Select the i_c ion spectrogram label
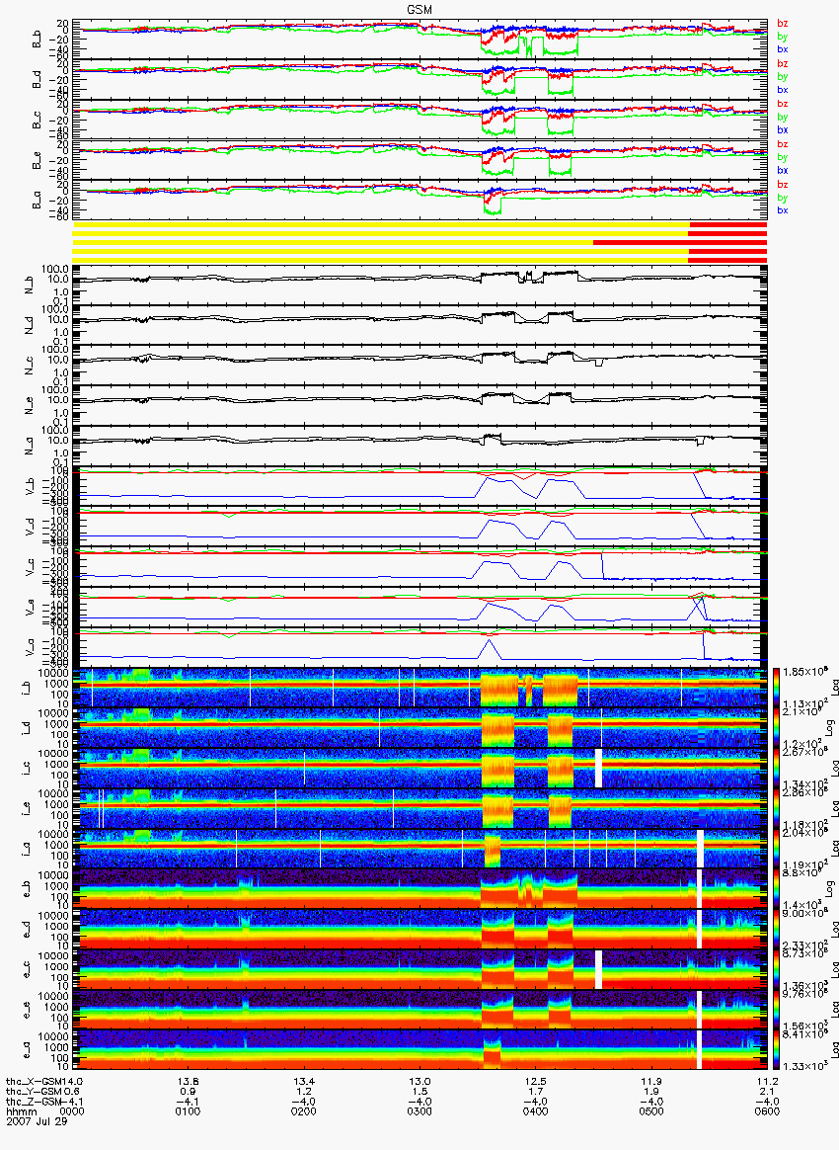The height and width of the screenshot is (1150, 839). (x=27, y=768)
